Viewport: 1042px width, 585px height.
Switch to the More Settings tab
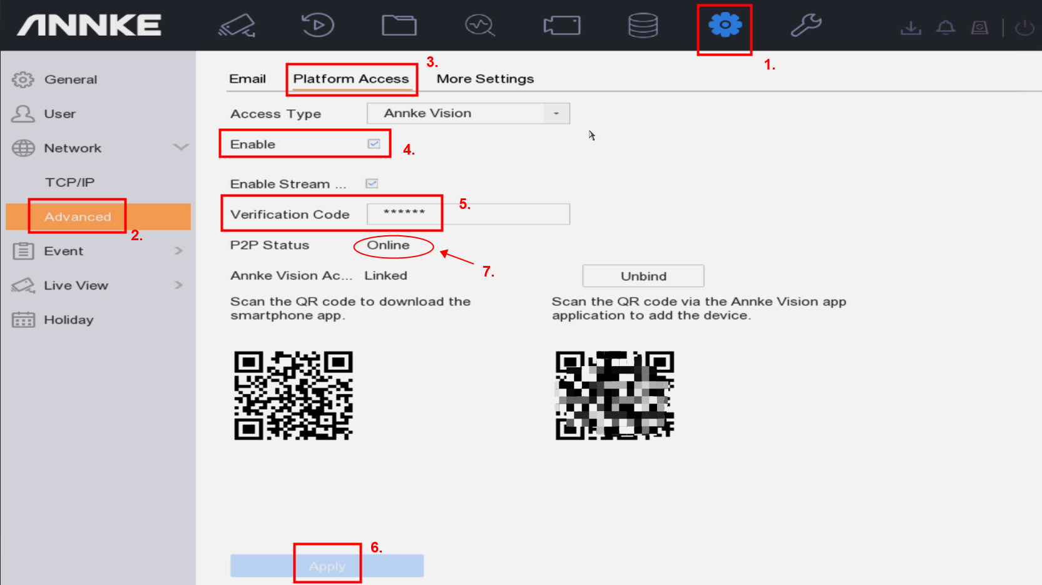pyautogui.click(x=485, y=79)
